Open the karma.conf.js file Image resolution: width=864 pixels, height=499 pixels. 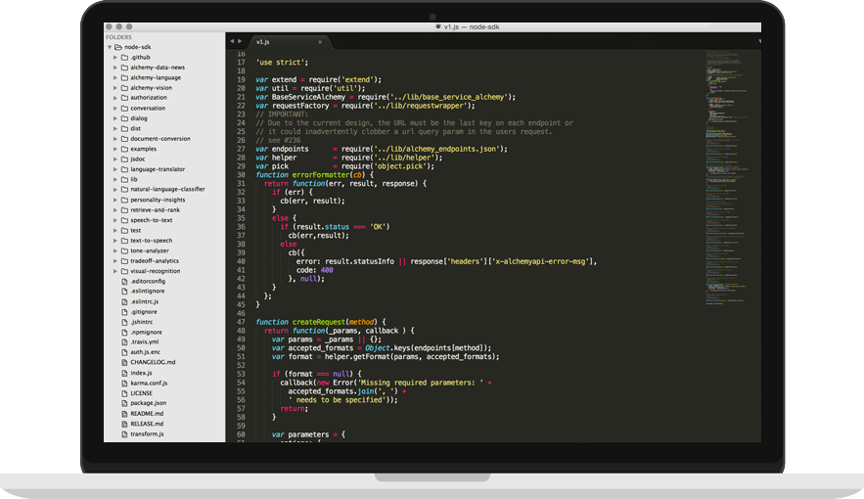tap(149, 383)
